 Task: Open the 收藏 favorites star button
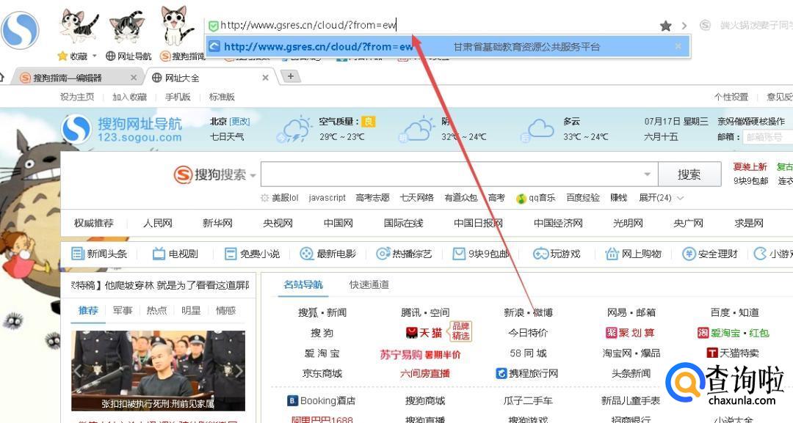coord(73,56)
